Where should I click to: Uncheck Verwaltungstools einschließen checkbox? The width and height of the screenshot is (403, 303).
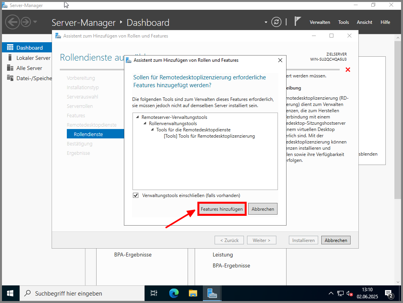[136, 195]
